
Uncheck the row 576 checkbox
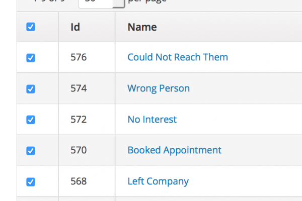pos(31,58)
